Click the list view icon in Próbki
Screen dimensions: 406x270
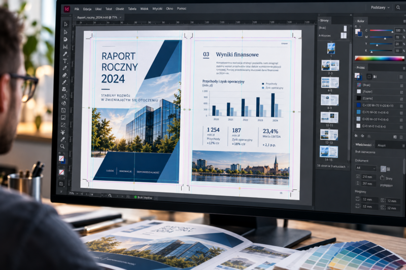click(x=401, y=77)
